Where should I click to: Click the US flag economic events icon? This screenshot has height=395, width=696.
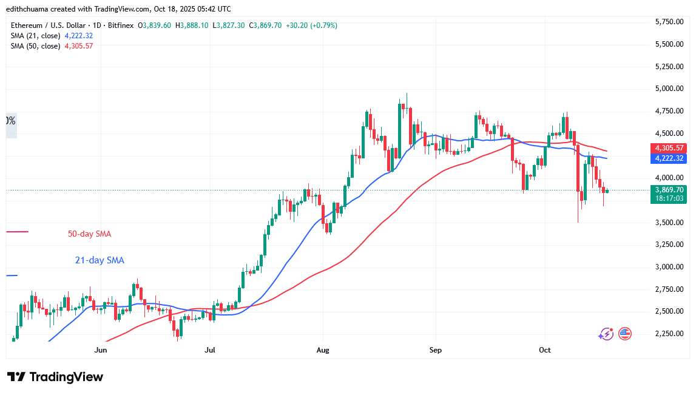click(625, 334)
